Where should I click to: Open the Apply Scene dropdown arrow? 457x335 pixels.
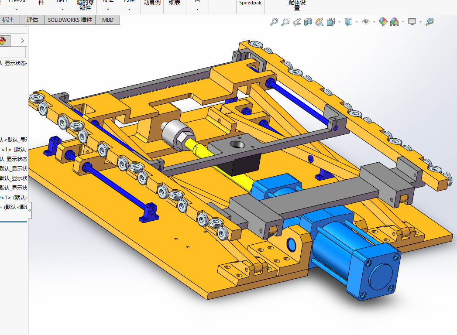(402, 22)
